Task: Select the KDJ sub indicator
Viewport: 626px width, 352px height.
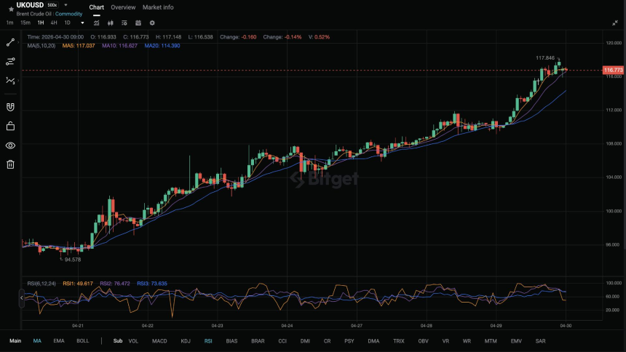Action: [x=186, y=341]
